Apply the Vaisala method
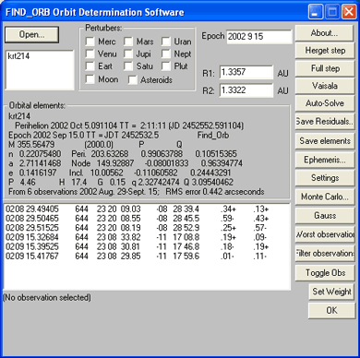The height and width of the screenshot is (358, 360). point(325,86)
